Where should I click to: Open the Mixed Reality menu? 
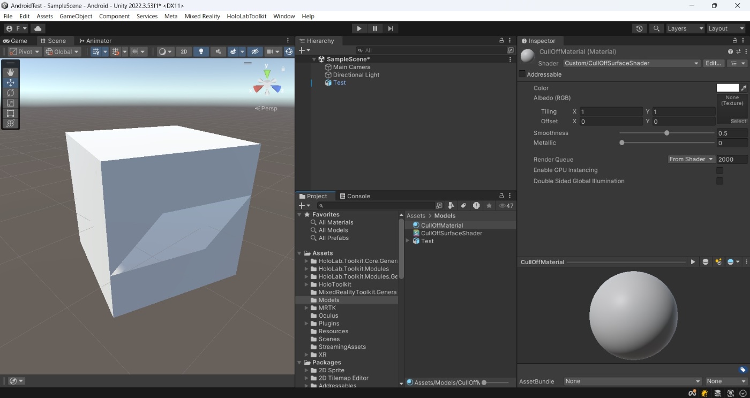(202, 16)
